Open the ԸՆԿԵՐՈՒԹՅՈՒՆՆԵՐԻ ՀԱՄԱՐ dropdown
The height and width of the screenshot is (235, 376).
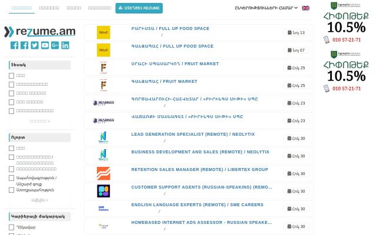266,8
